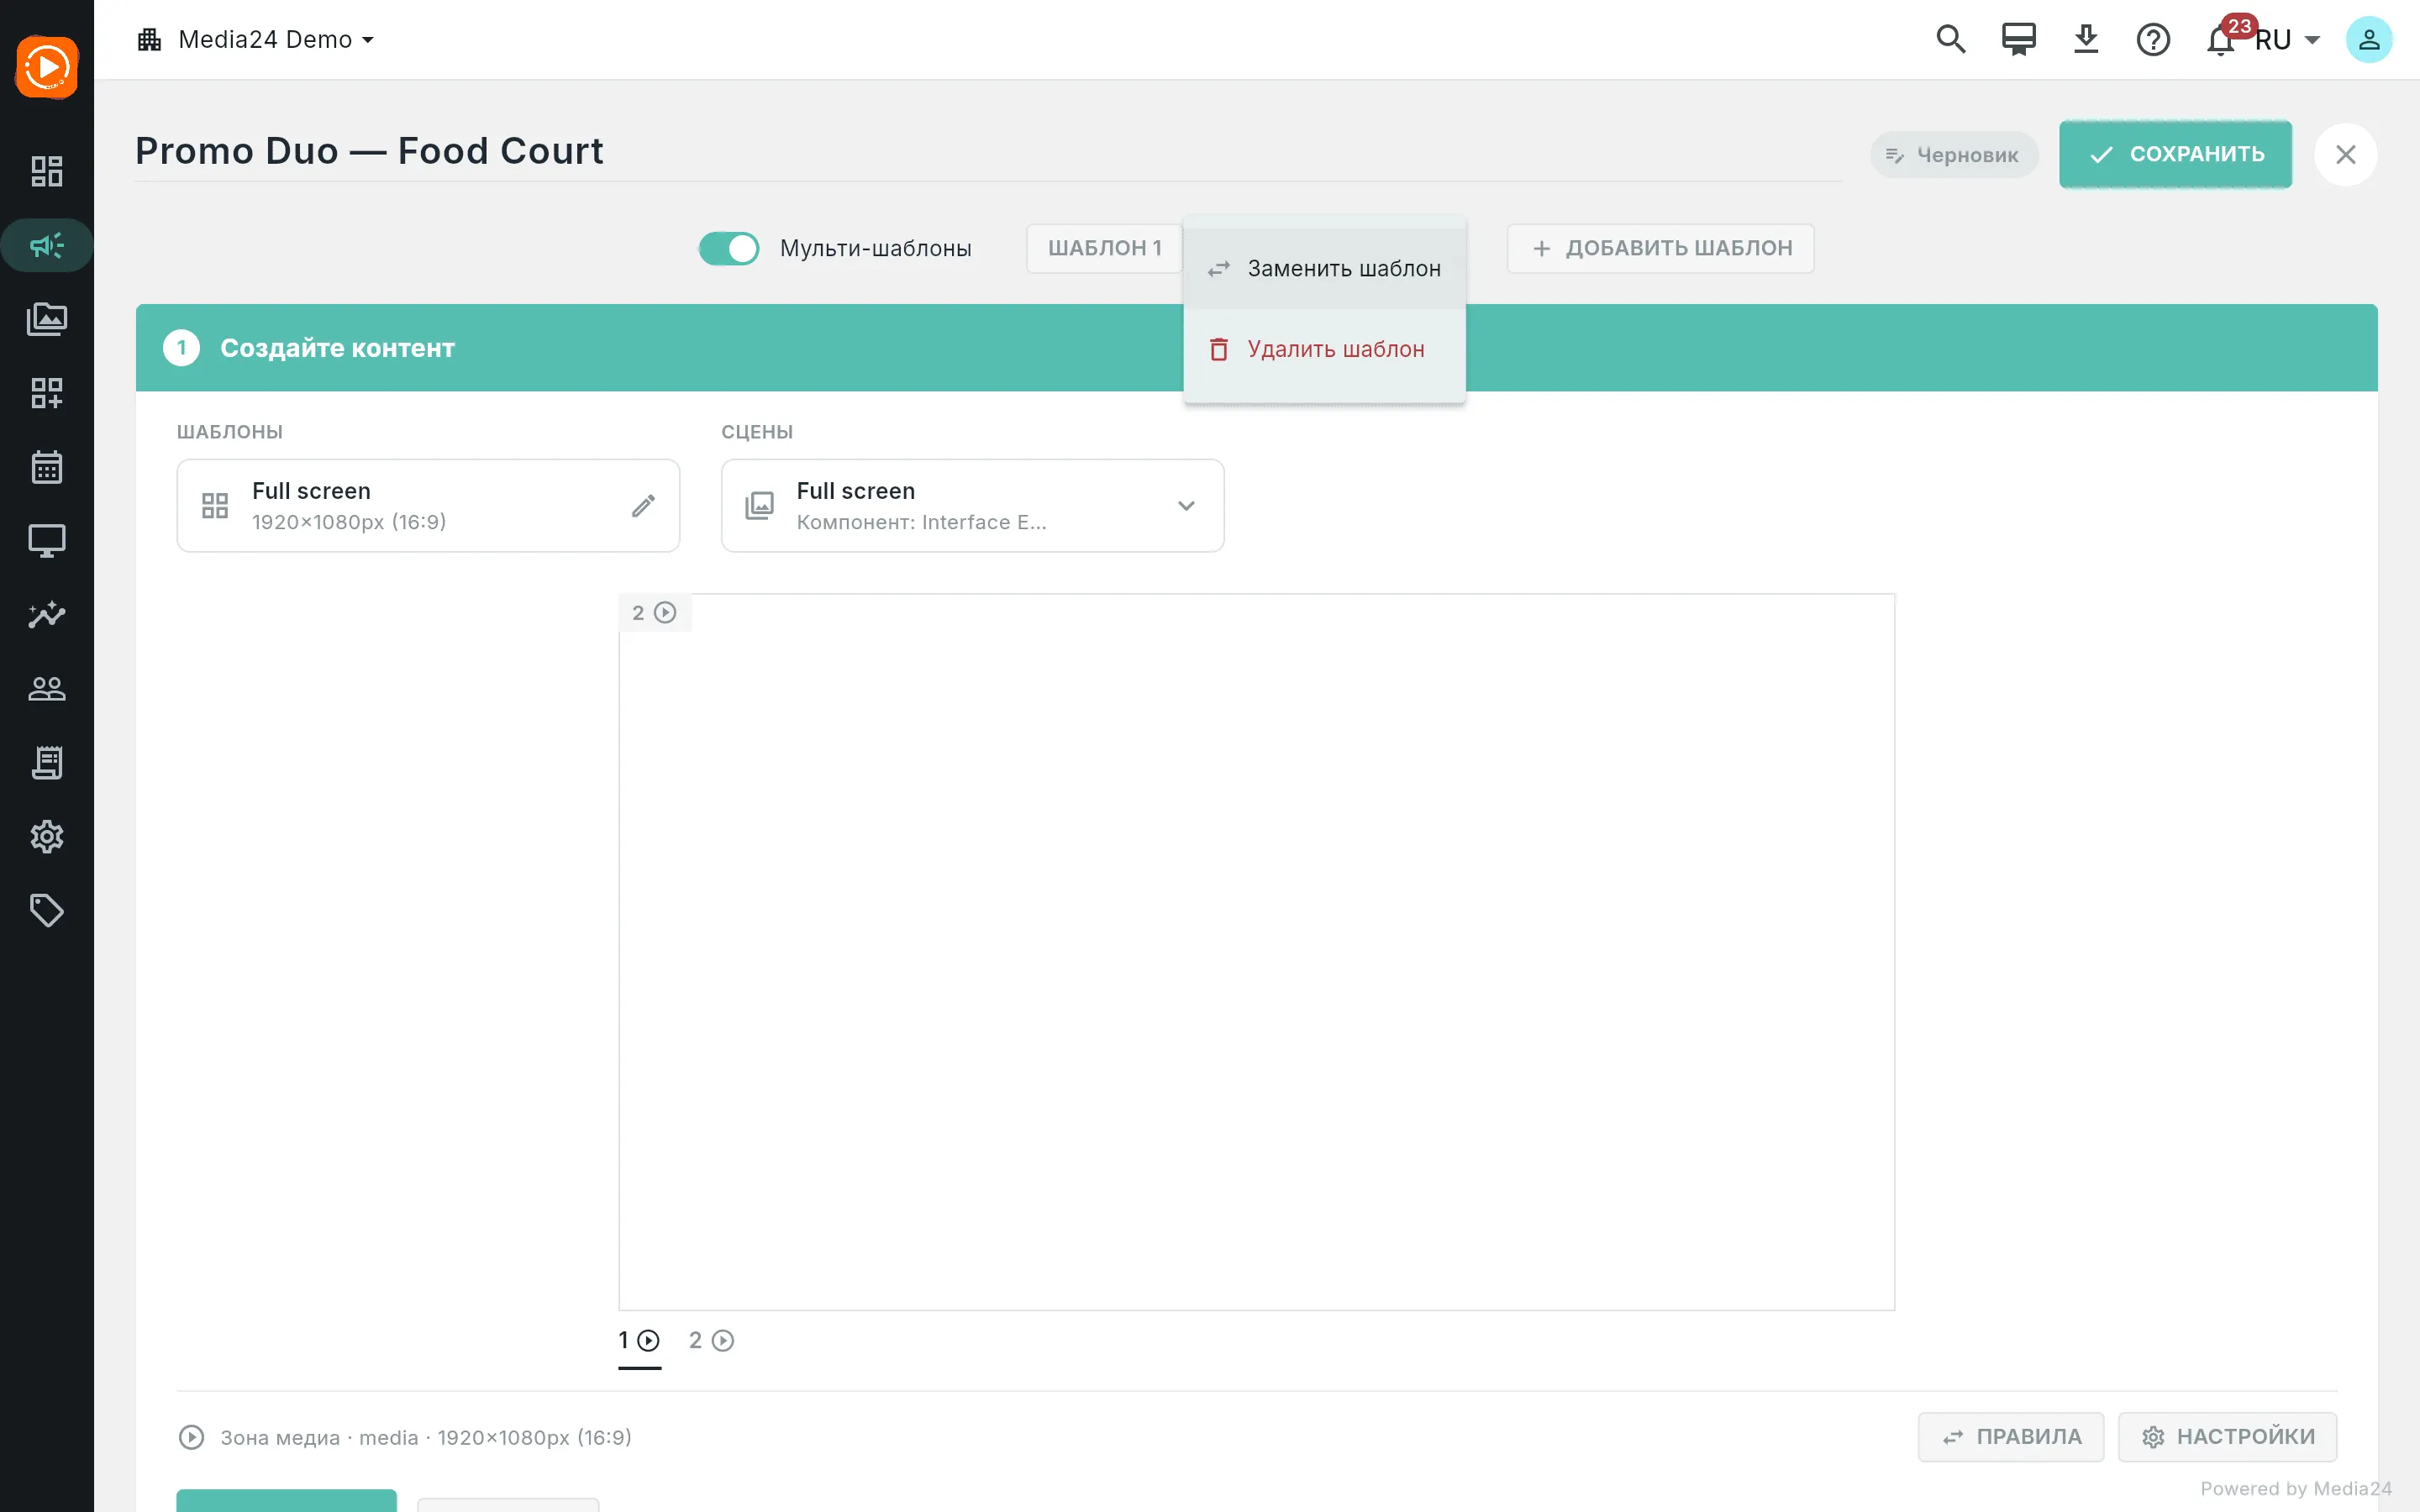
Task: Toggle the Мульти-шаблоны switch
Action: pyautogui.click(x=729, y=248)
